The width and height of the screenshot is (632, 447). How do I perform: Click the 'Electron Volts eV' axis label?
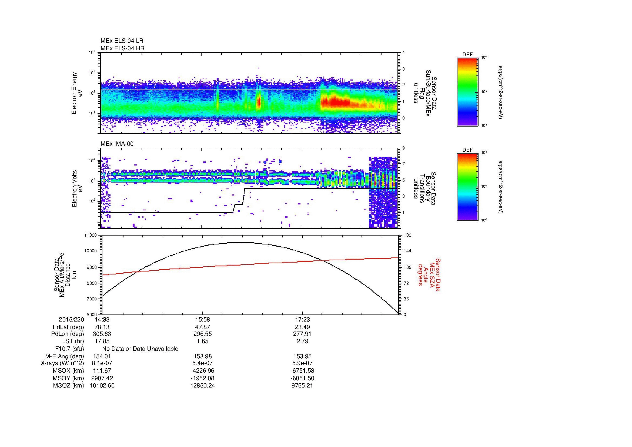[77, 189]
